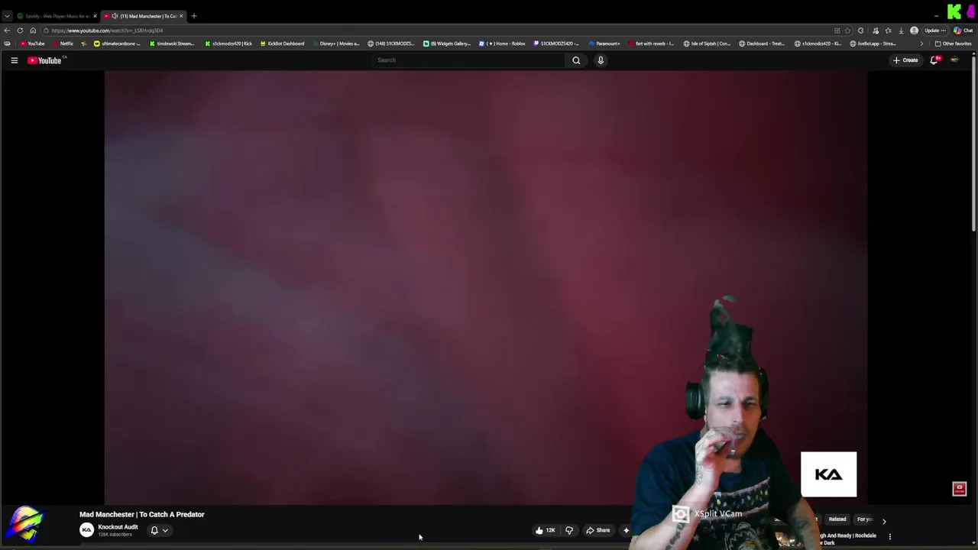Open the Copilot Chat button

tap(963, 31)
